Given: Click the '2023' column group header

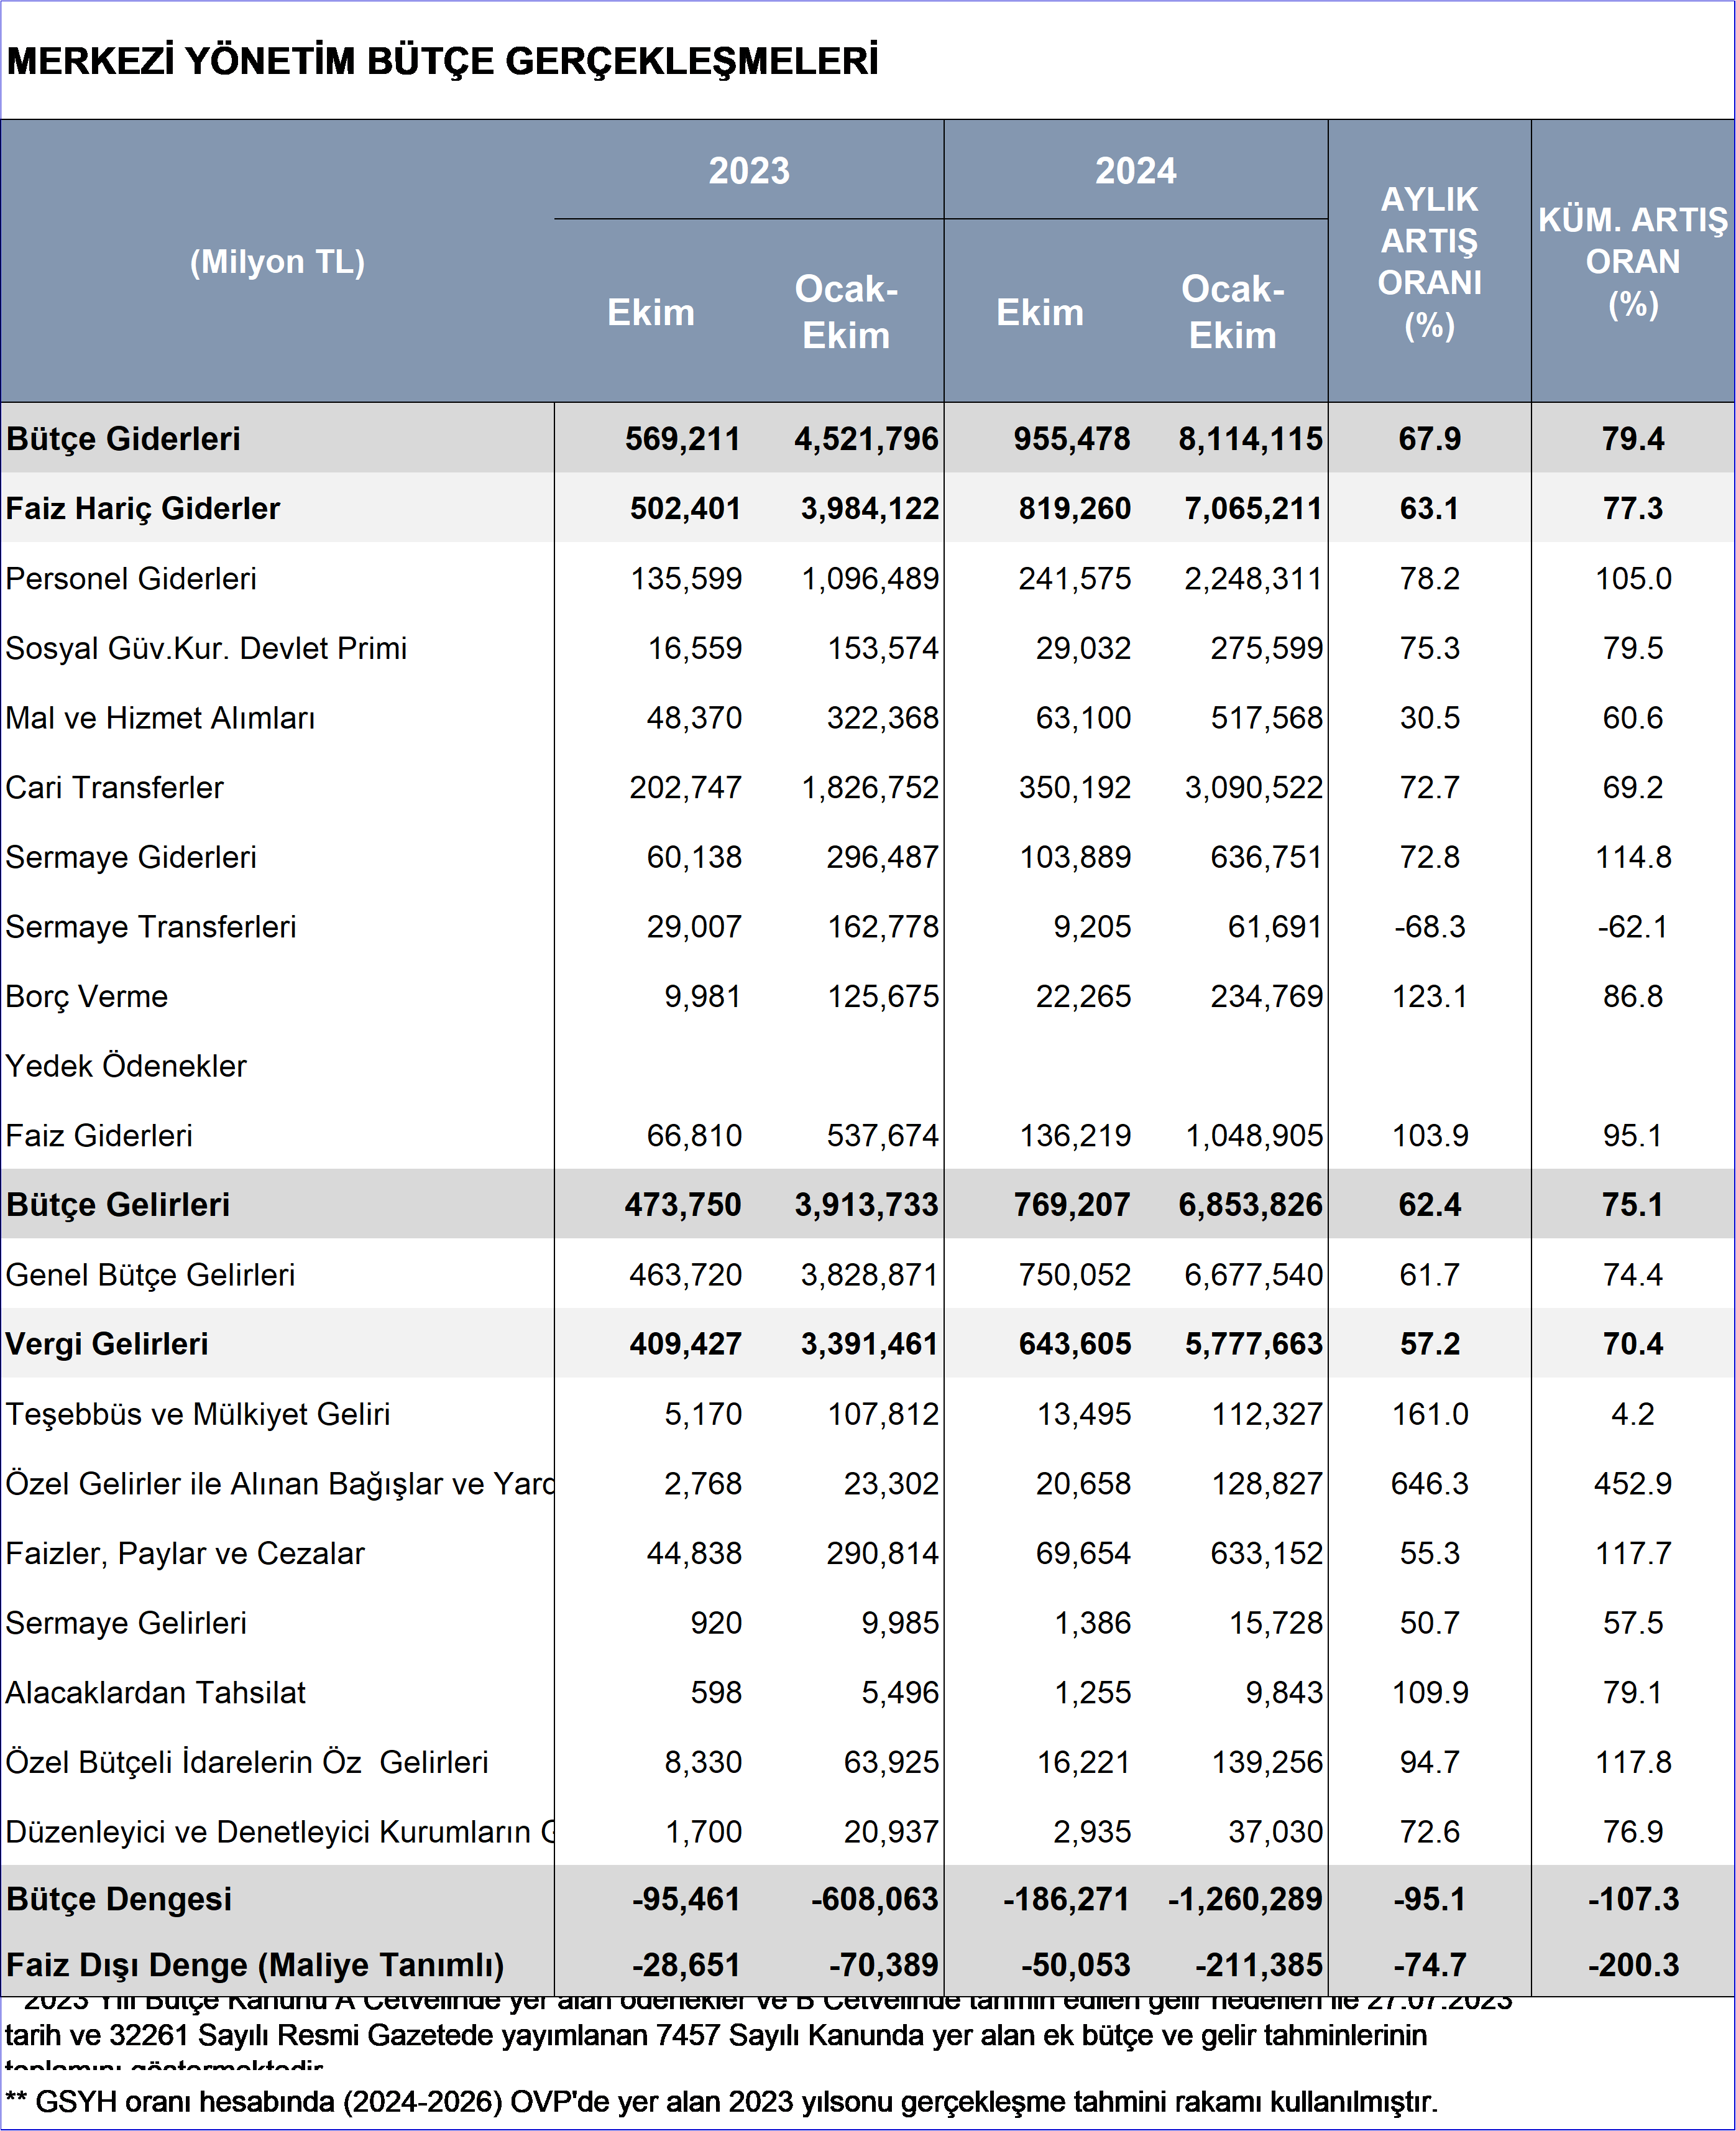Looking at the screenshot, I should click(x=749, y=171).
